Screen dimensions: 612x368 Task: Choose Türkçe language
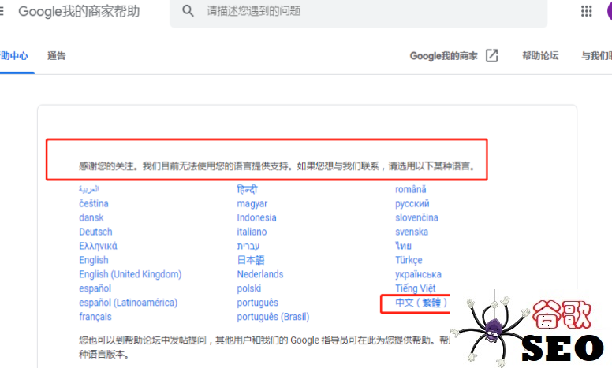click(409, 260)
